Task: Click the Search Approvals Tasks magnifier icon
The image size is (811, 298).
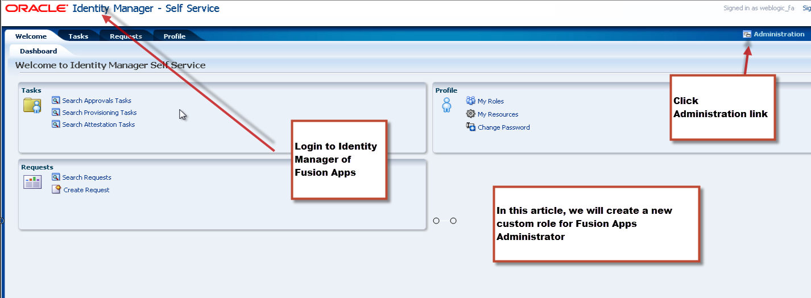Action: tap(56, 100)
